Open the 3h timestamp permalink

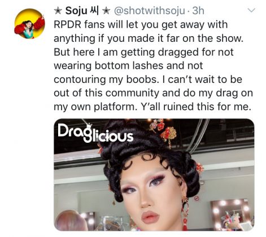click(198, 11)
